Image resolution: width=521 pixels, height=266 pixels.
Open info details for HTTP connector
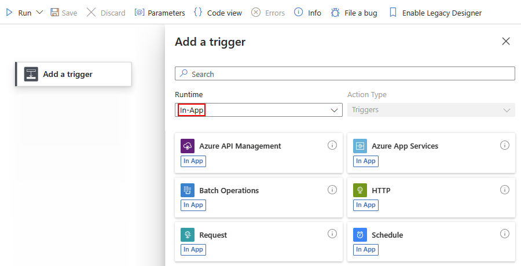pyautogui.click(x=505, y=190)
